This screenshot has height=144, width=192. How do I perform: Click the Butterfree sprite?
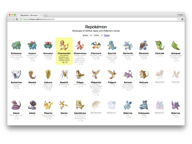tap(16, 74)
